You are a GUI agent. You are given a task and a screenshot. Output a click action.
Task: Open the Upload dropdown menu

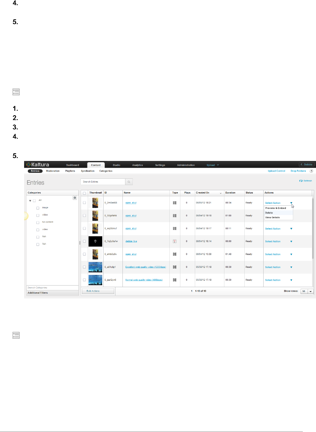click(213, 165)
